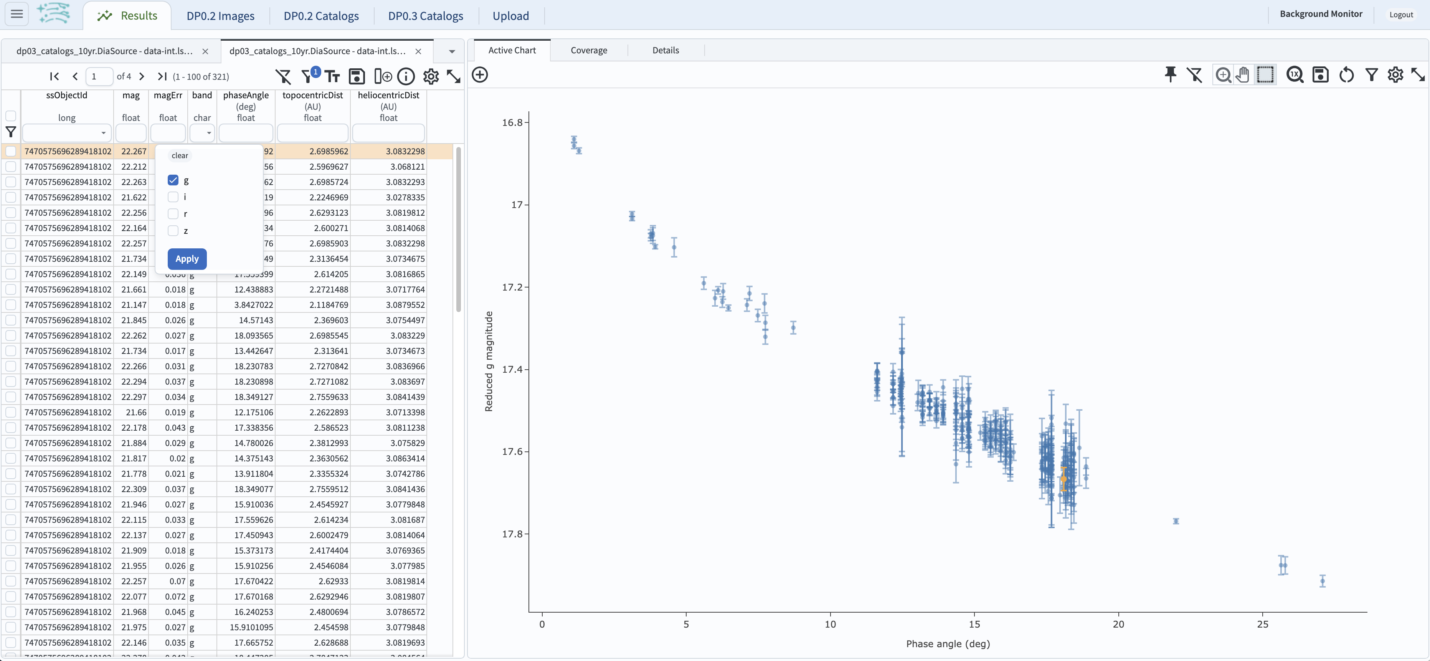Open table options gear

(x=431, y=77)
